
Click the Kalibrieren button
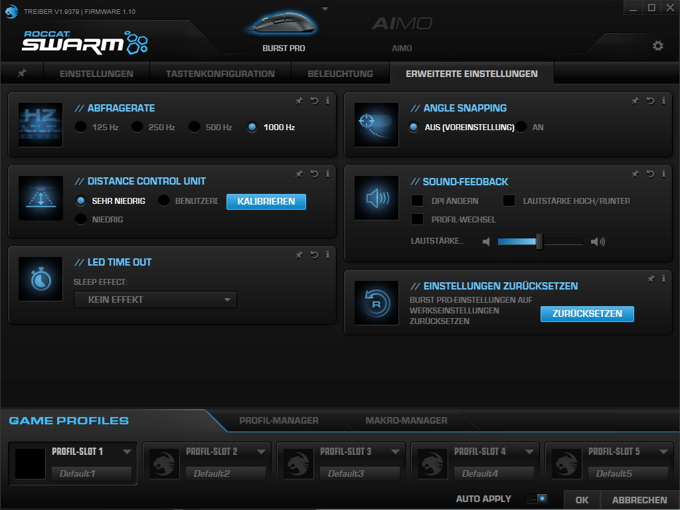(266, 202)
